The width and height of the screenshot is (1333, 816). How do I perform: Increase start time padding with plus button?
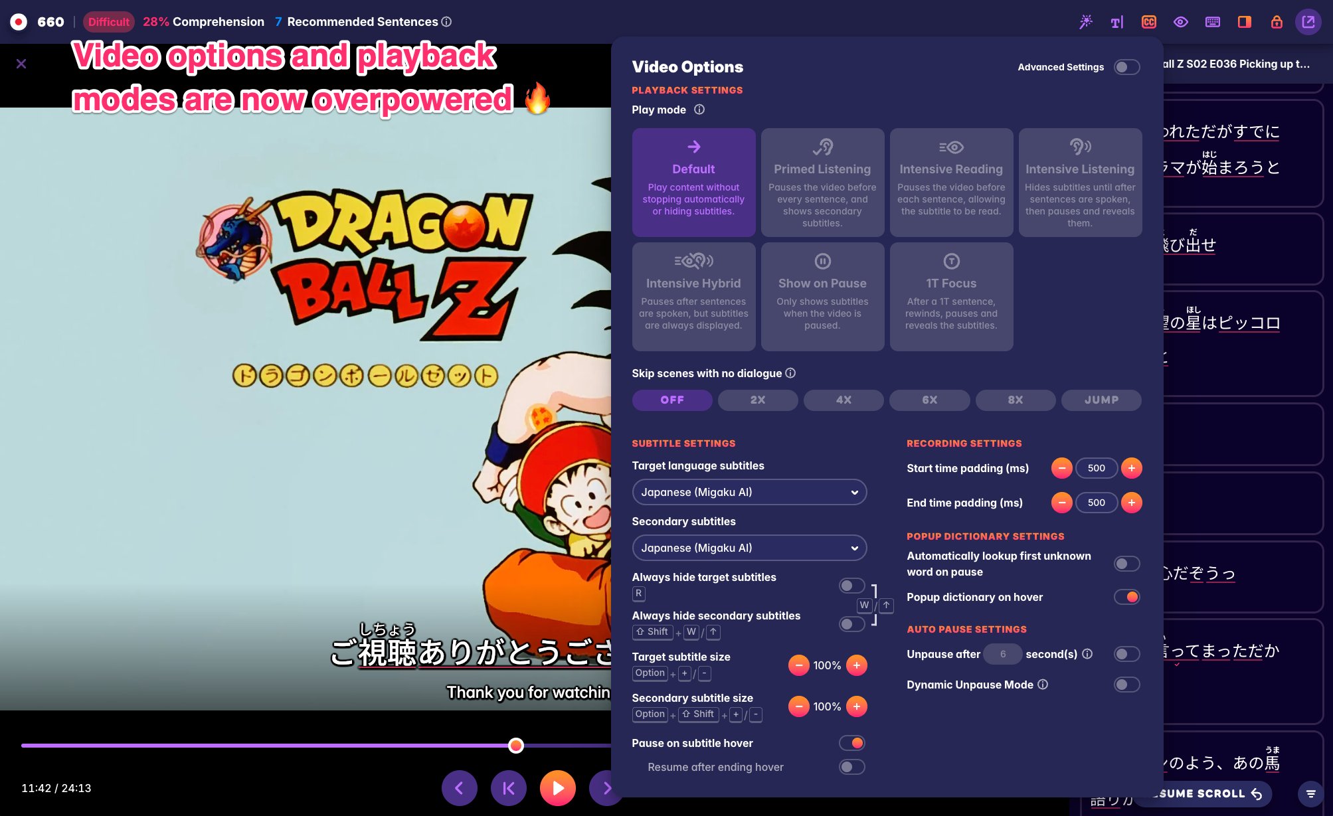pyautogui.click(x=1132, y=468)
